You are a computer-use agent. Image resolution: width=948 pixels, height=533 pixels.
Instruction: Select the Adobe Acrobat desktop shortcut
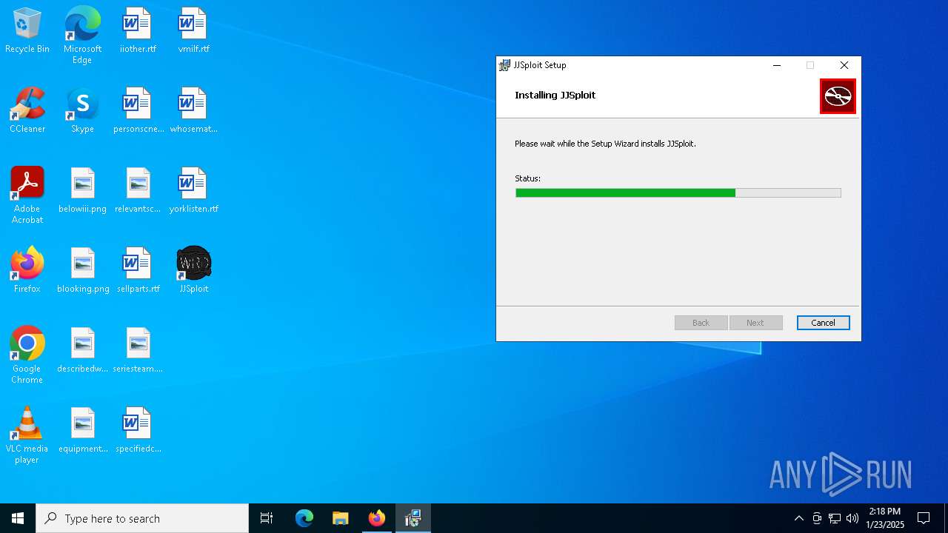point(27,195)
